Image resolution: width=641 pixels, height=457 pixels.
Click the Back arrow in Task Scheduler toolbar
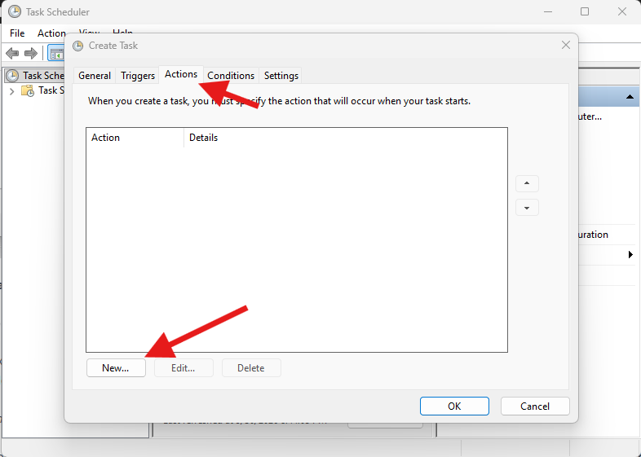tap(12, 53)
